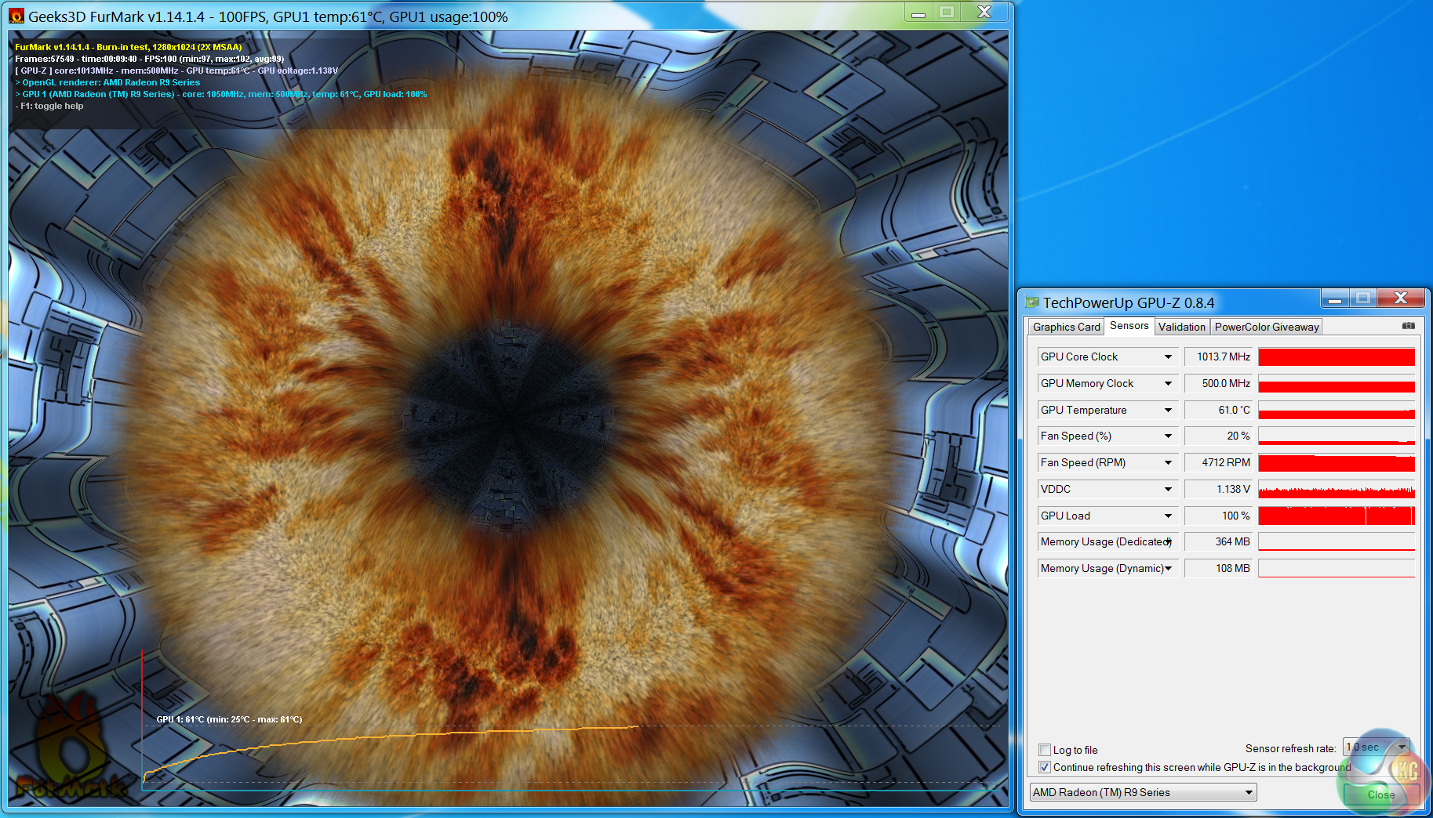Click the VDDC voltage history graph

pos(1336,490)
